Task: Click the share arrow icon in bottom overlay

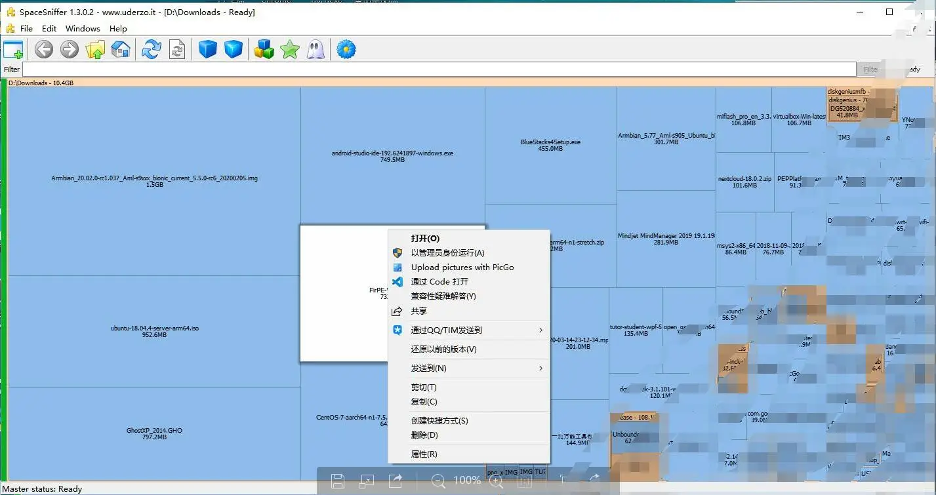Action: (396, 481)
